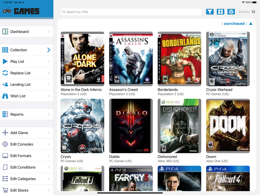This screenshot has height=195, width=260.
Task: Click the game controller logo icon
Action: coord(7,11)
